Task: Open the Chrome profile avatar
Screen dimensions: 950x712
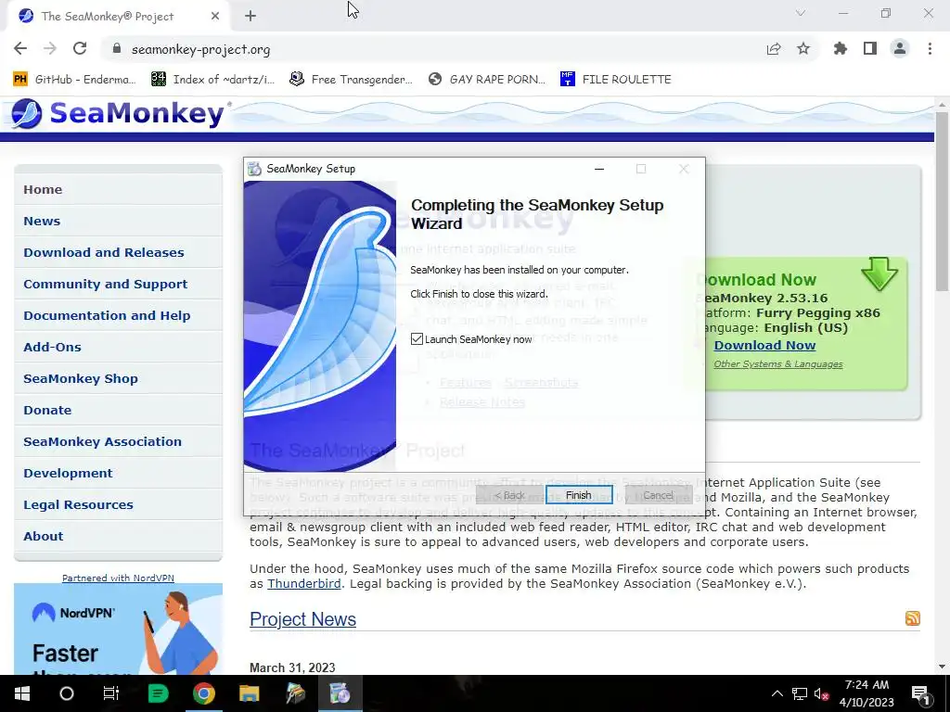Action: click(900, 49)
